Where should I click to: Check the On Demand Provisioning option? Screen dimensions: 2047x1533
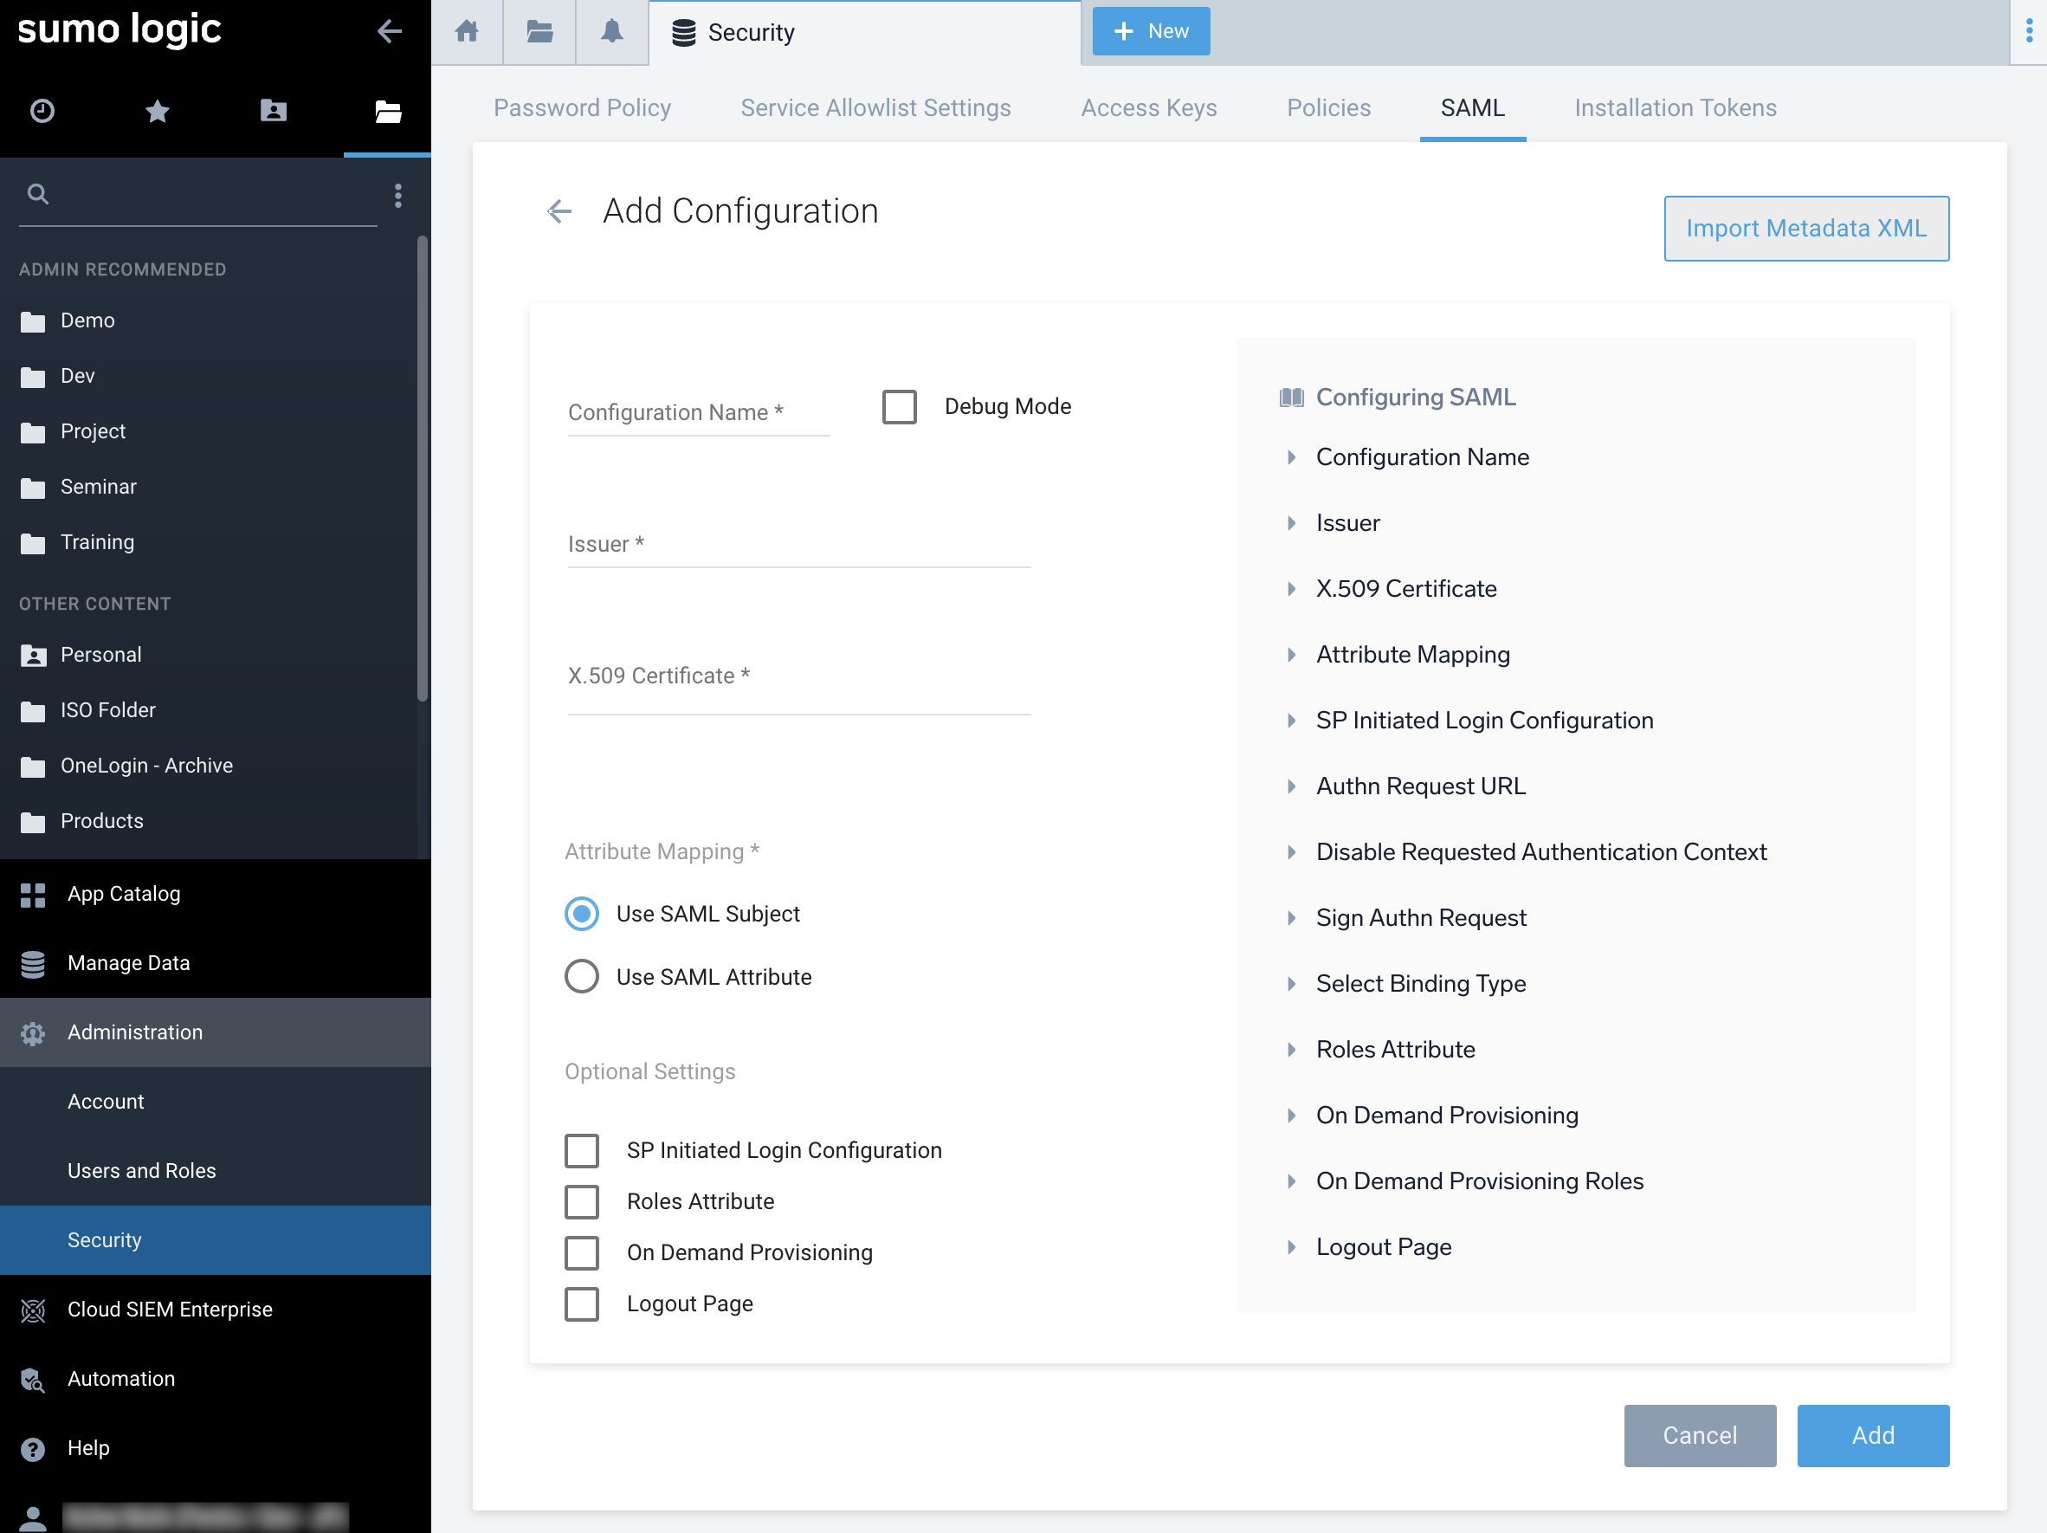pyautogui.click(x=581, y=1252)
